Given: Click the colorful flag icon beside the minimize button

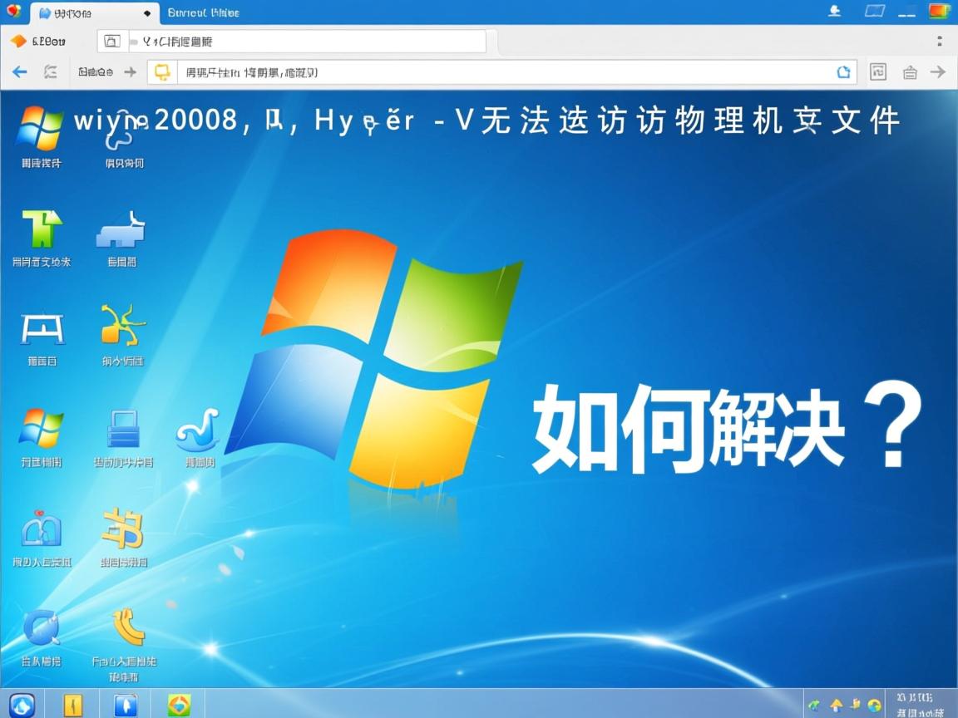Looking at the screenshot, I should [x=940, y=12].
